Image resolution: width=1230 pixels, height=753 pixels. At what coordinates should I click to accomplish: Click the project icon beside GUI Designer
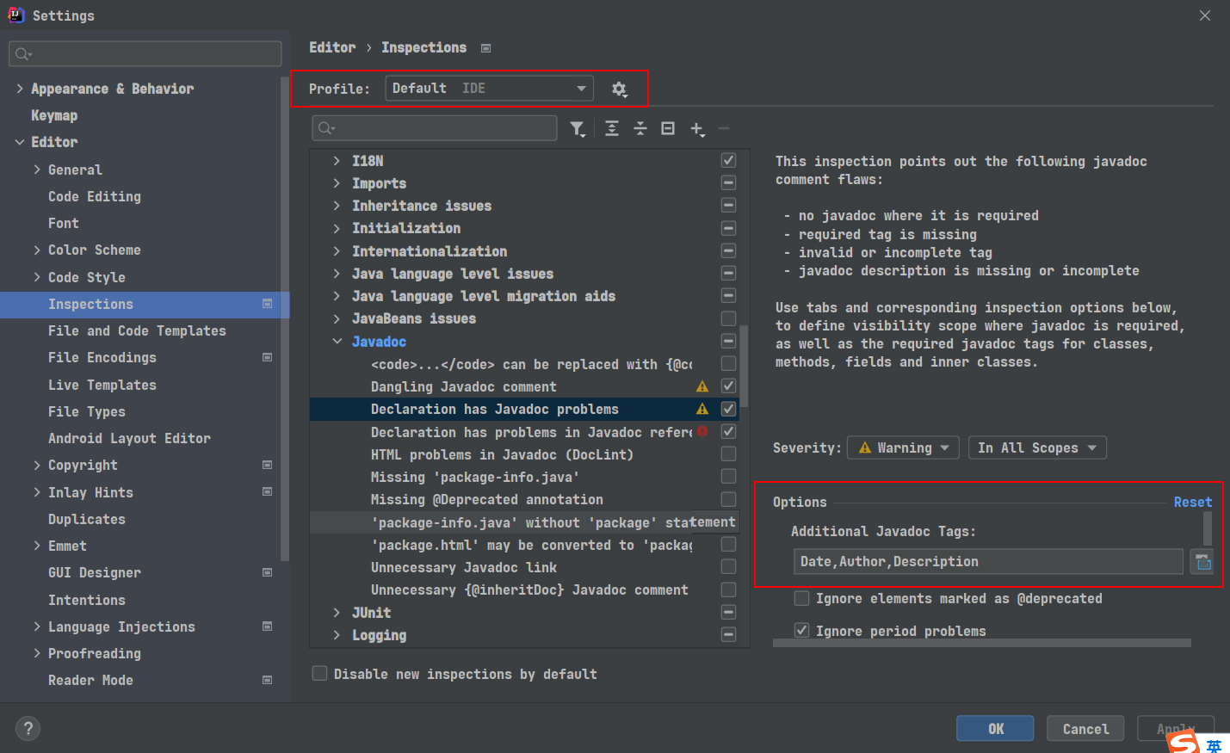pos(267,572)
